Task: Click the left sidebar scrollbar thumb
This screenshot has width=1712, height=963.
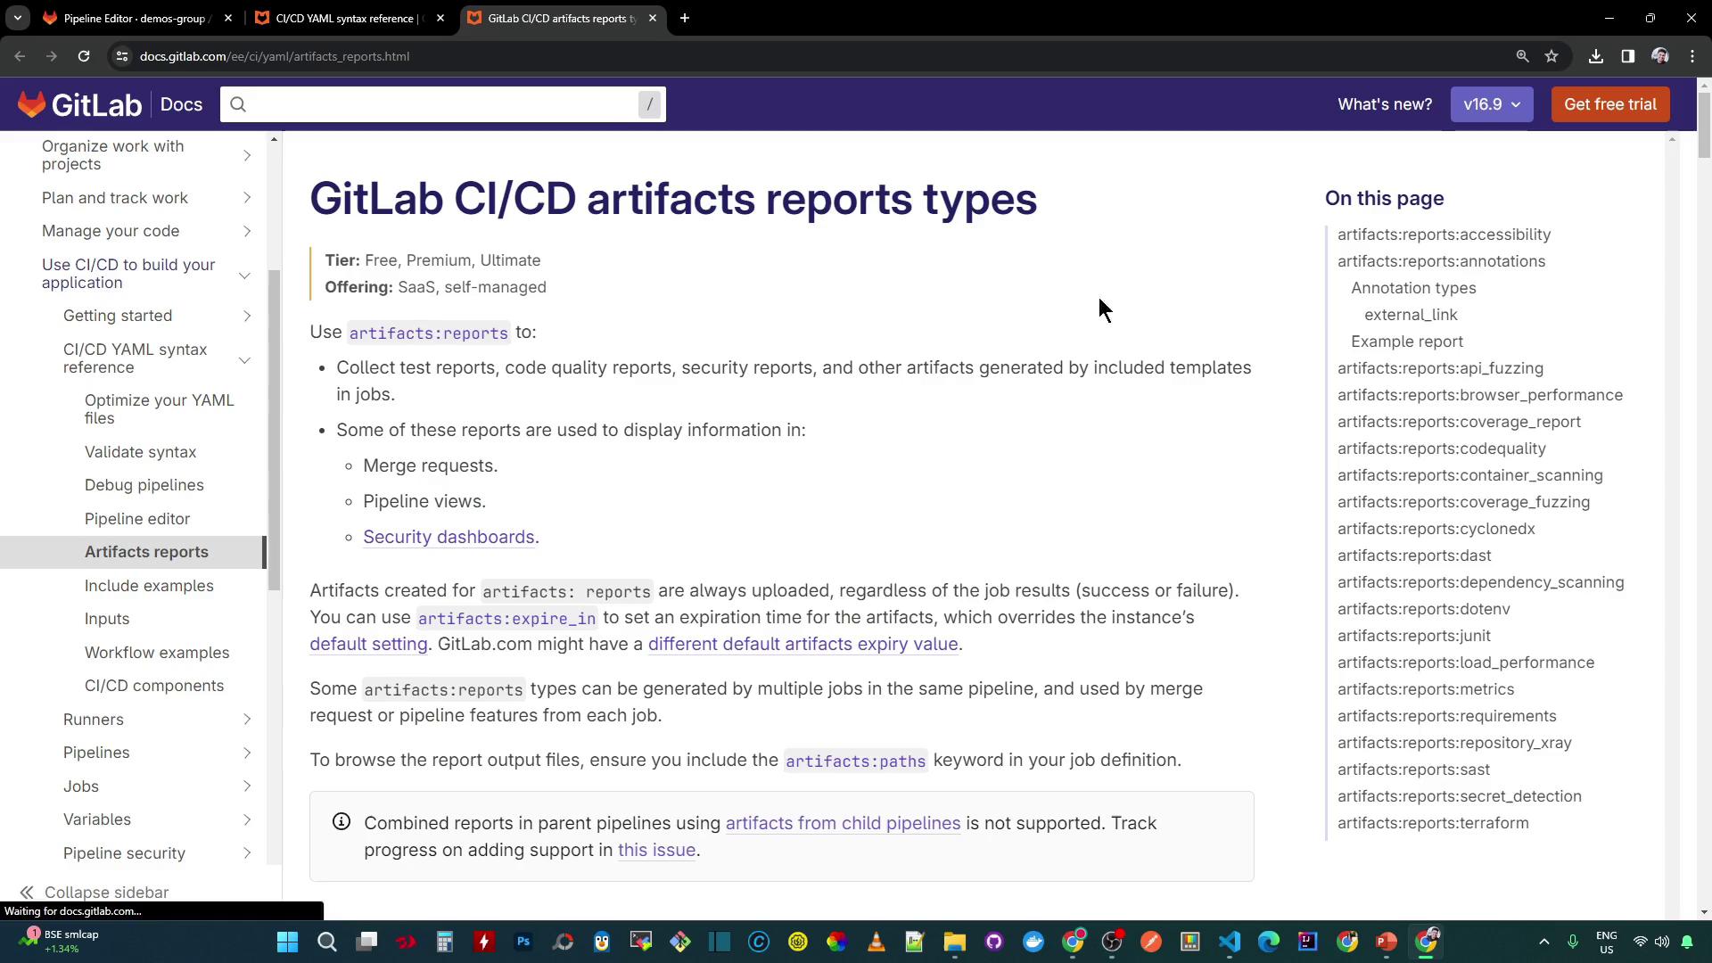Action: click(275, 428)
